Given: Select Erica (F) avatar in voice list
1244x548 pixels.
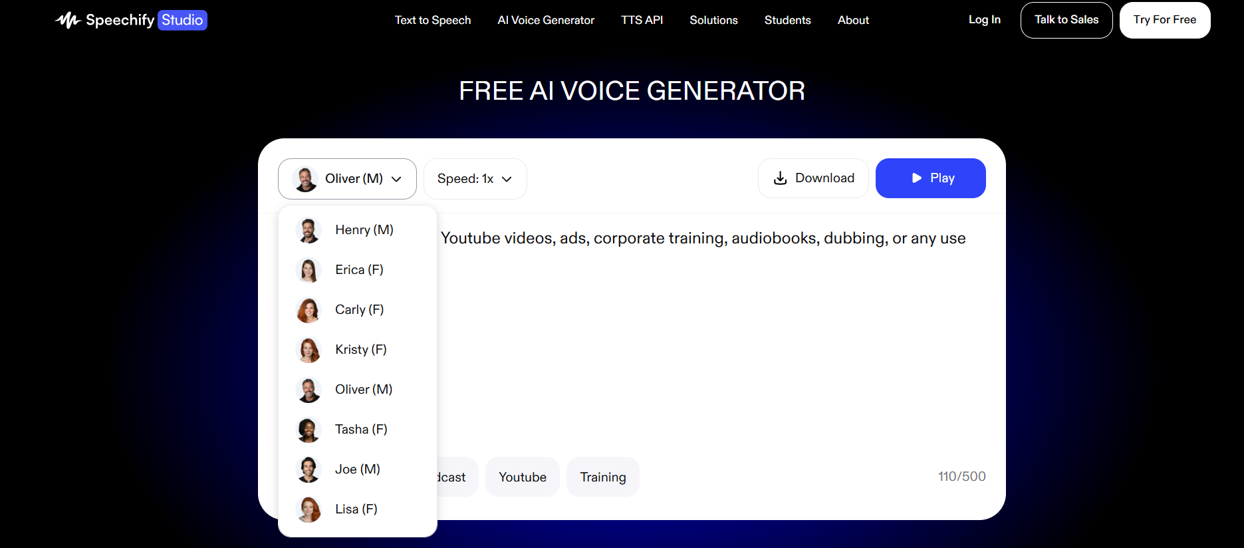Looking at the screenshot, I should tap(309, 270).
